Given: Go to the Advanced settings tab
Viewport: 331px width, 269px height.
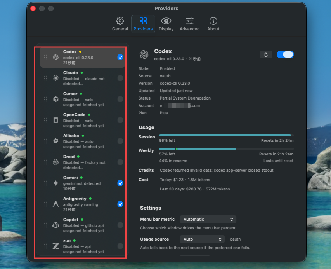Looking at the screenshot, I should click(189, 24).
